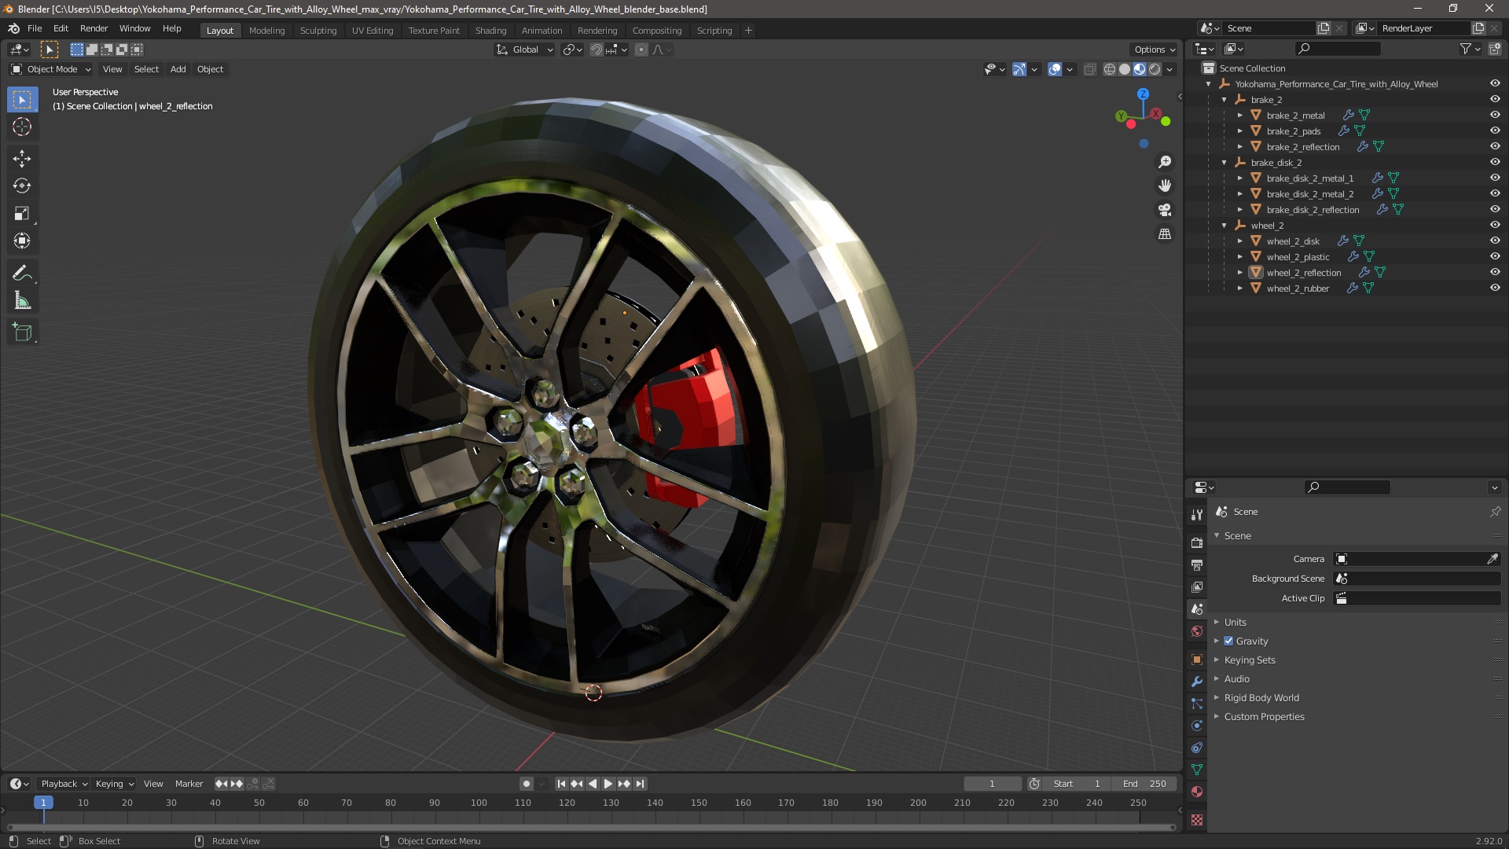Open the Modifier properties tab
This screenshot has height=849, width=1509.
tap(1197, 682)
